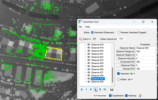The width and height of the screenshot is (158, 100).
Task: Step to previous observer
Action: pos(86,89)
